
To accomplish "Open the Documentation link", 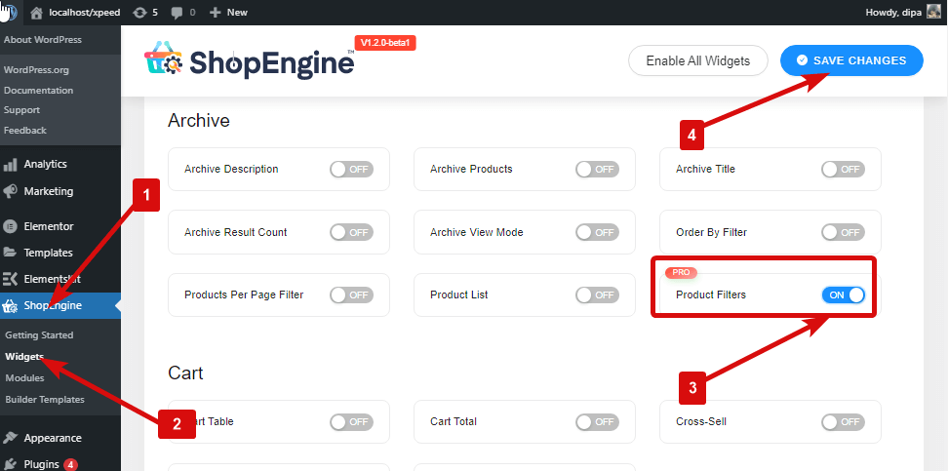I will 38,90.
